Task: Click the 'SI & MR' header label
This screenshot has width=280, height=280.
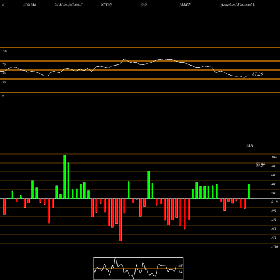Action: point(30,4)
